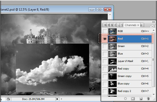Show the Green channel
This screenshot has height=102, width=157.
[x=105, y=46]
